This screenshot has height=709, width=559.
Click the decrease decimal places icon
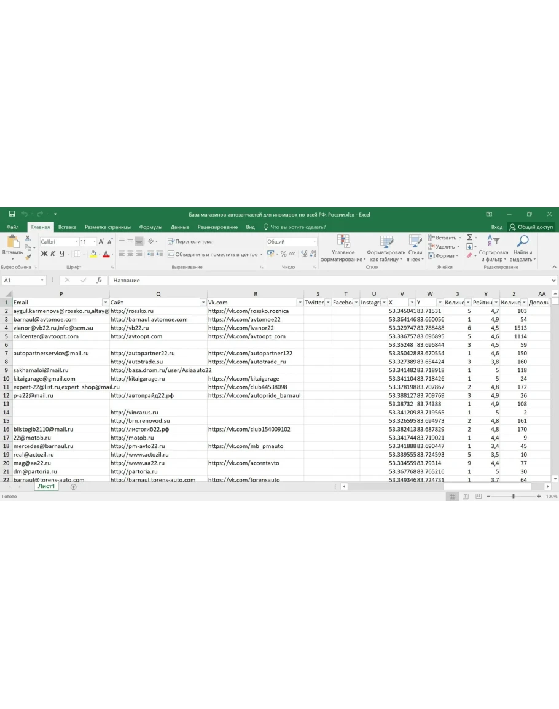pyautogui.click(x=313, y=254)
